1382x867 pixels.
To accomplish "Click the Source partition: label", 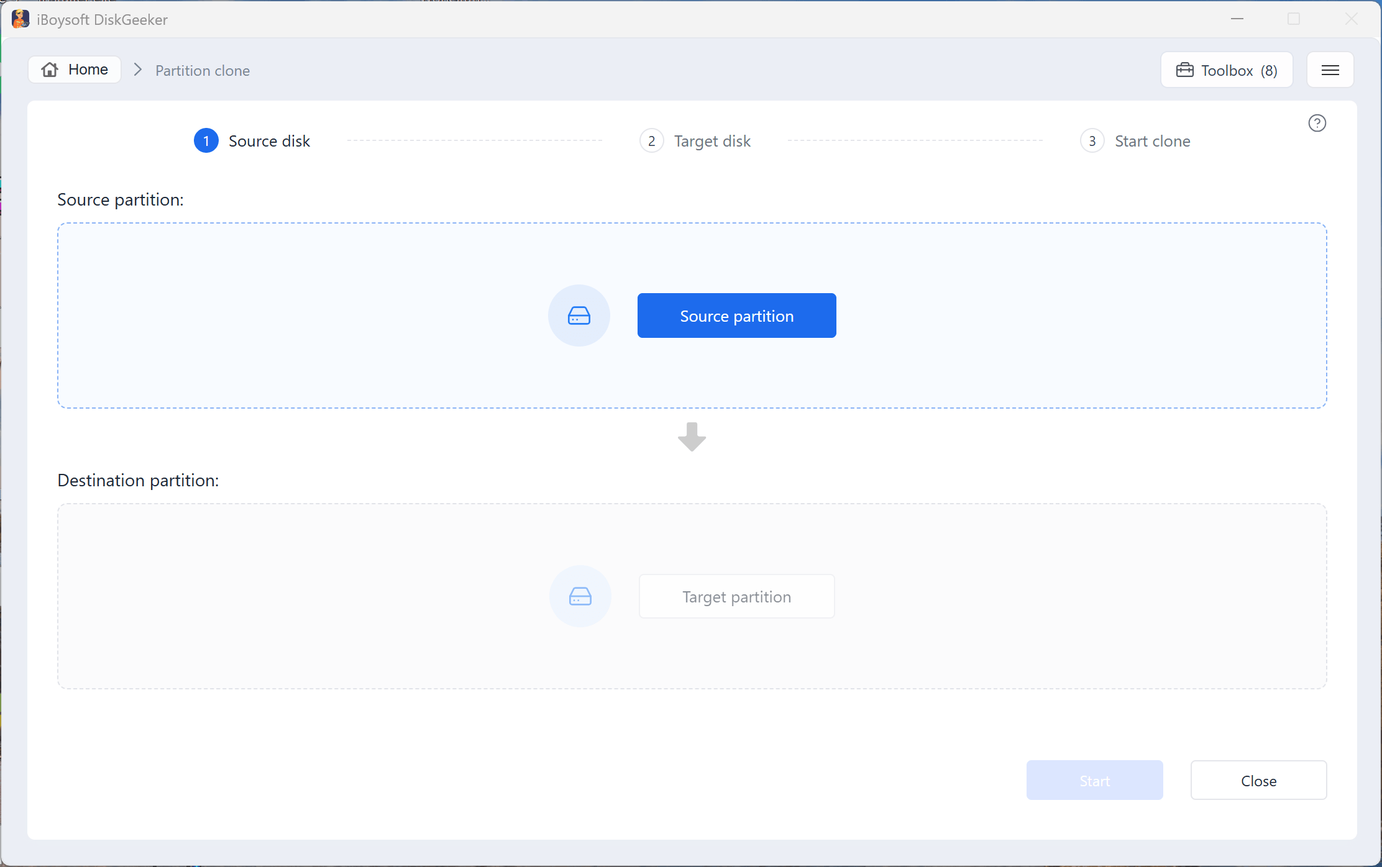I will point(121,199).
